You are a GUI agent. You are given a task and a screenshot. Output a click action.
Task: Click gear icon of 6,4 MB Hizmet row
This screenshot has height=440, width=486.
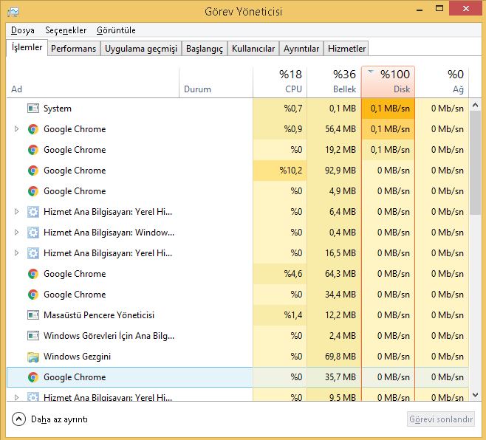(x=32, y=212)
